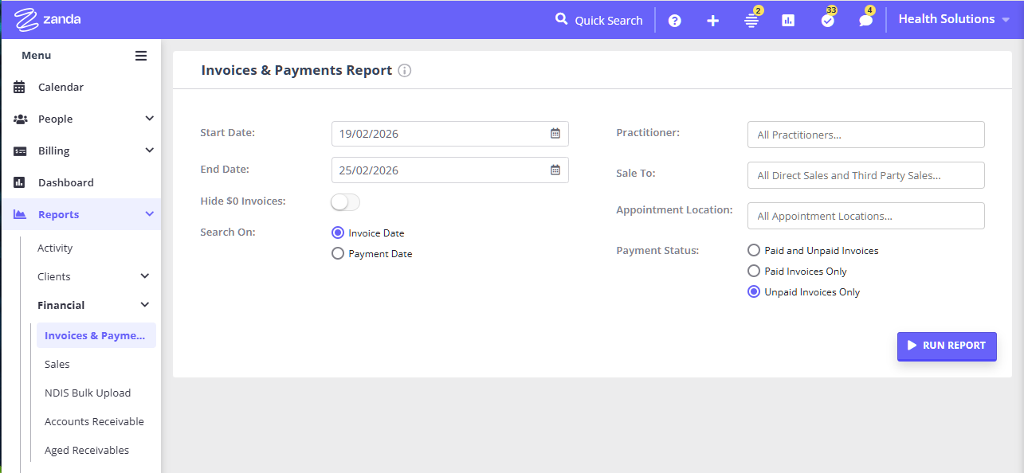Expand the Health Solutions account menu
The image size is (1024, 473).
tap(954, 19)
